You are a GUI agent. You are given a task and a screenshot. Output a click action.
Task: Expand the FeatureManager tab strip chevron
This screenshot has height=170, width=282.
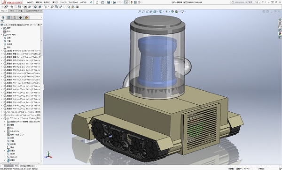click(x=41, y=18)
